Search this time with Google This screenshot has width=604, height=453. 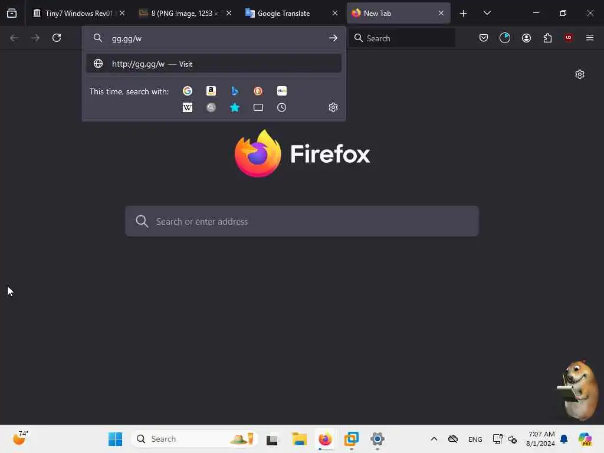click(188, 91)
